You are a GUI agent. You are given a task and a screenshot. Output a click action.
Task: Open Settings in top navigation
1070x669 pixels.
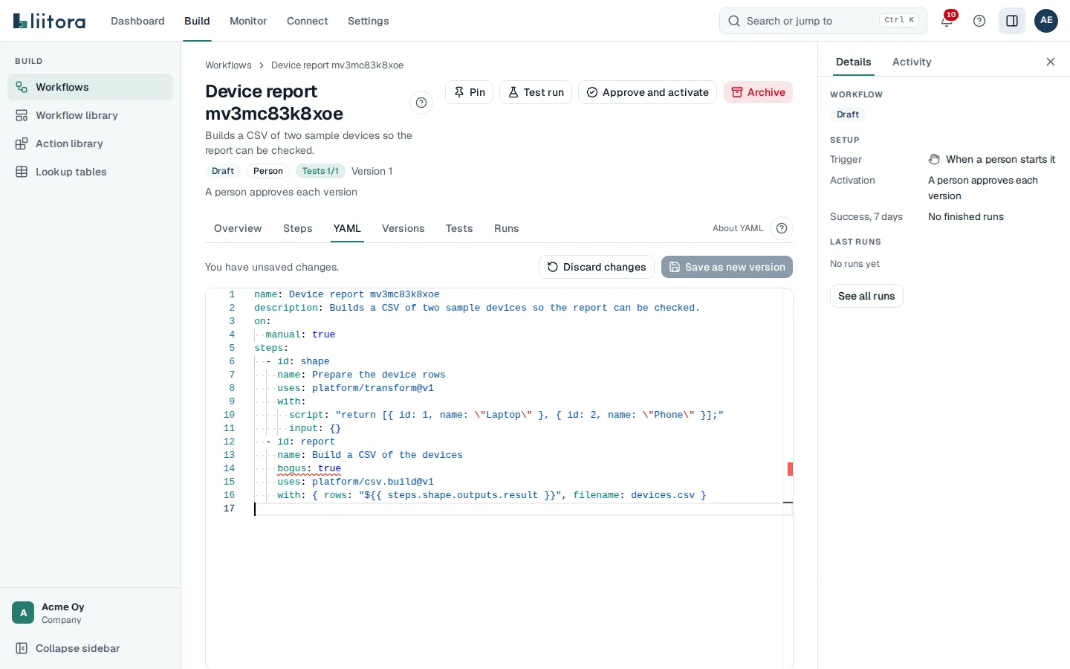(368, 21)
